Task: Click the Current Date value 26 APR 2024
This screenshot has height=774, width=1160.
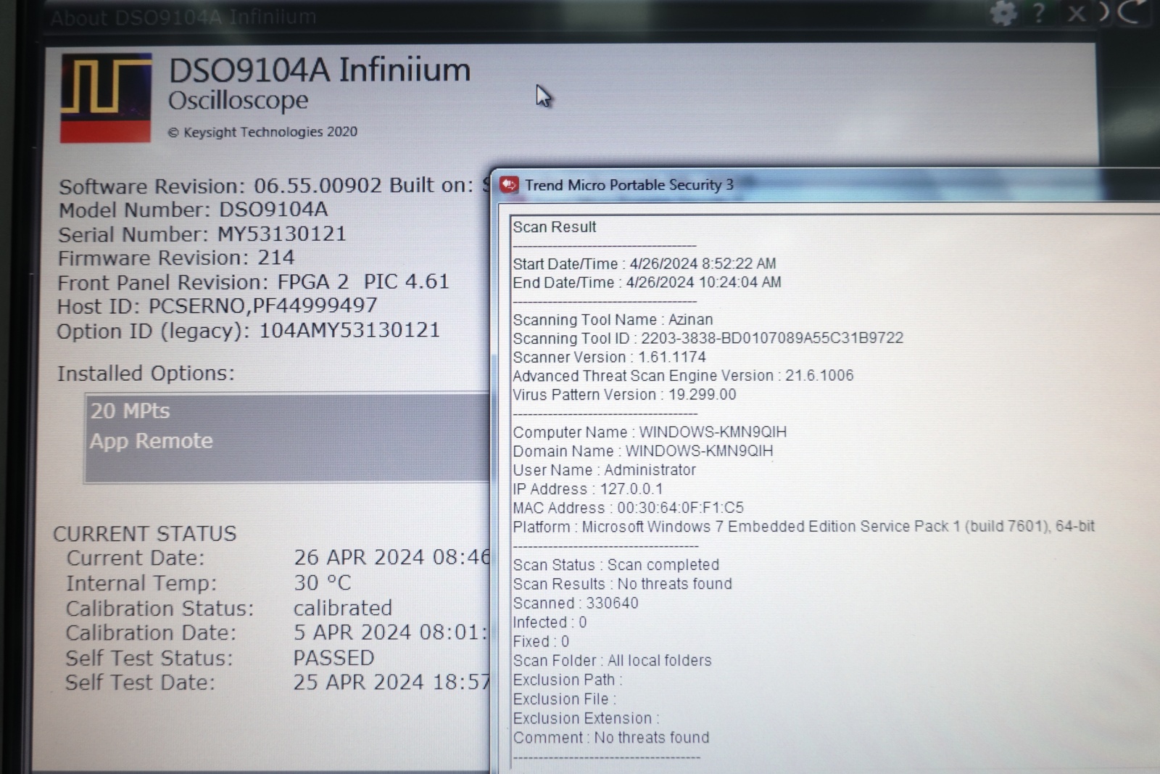Action: click(391, 557)
